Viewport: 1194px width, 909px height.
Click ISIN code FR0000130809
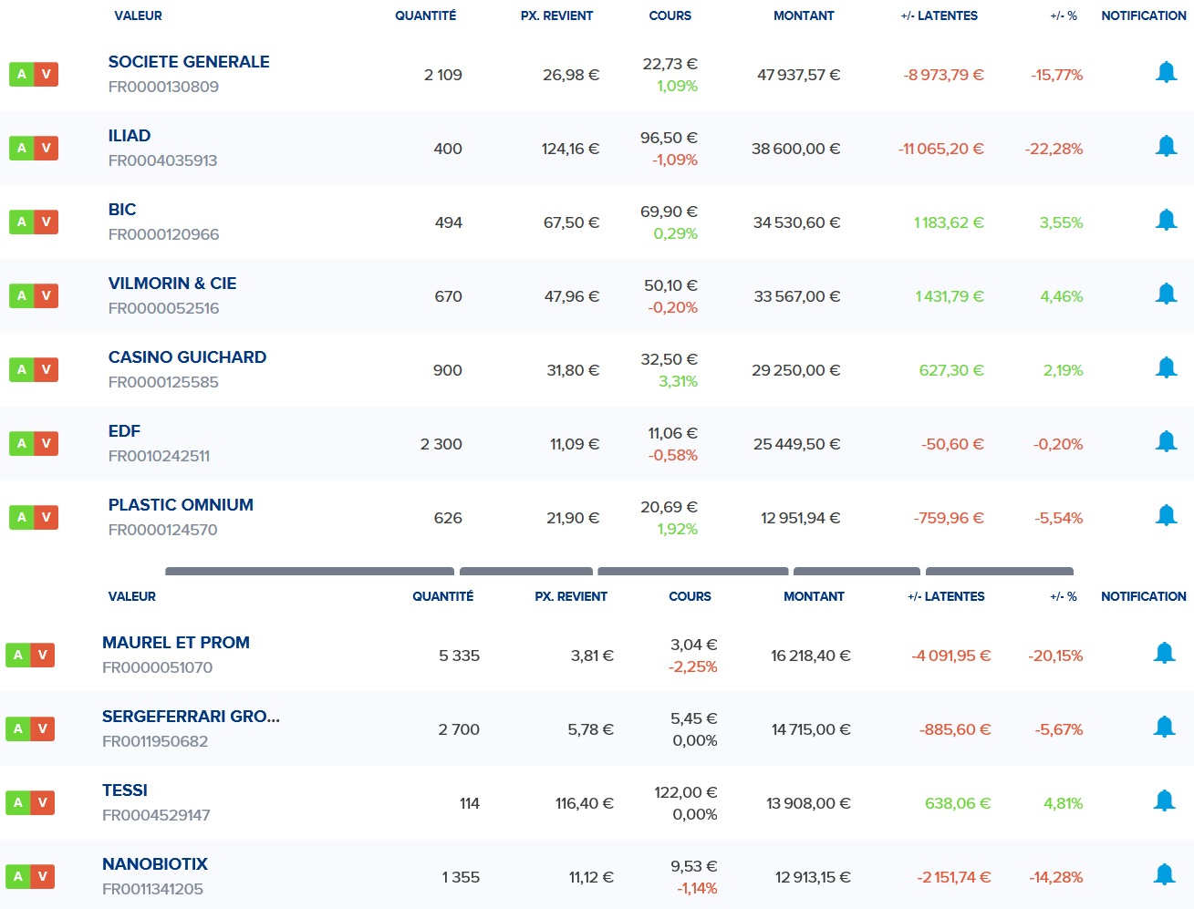click(163, 87)
